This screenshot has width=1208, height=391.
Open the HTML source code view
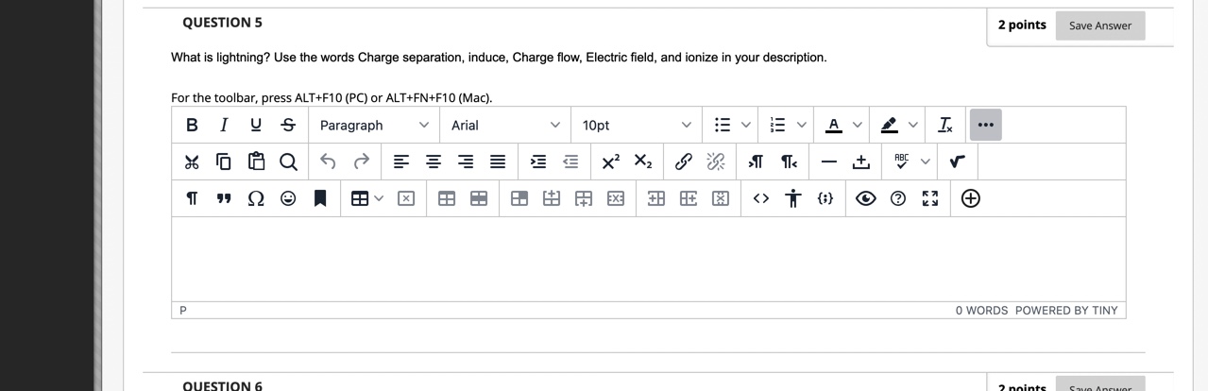click(x=761, y=198)
